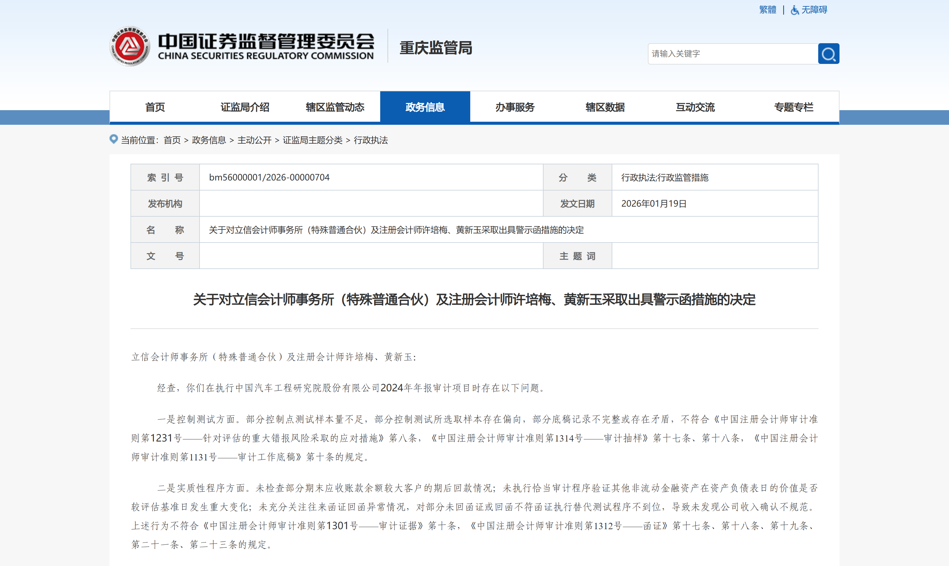The image size is (949, 566).
Task: Click 首页 in the breadcrumb trail
Action: (x=172, y=140)
